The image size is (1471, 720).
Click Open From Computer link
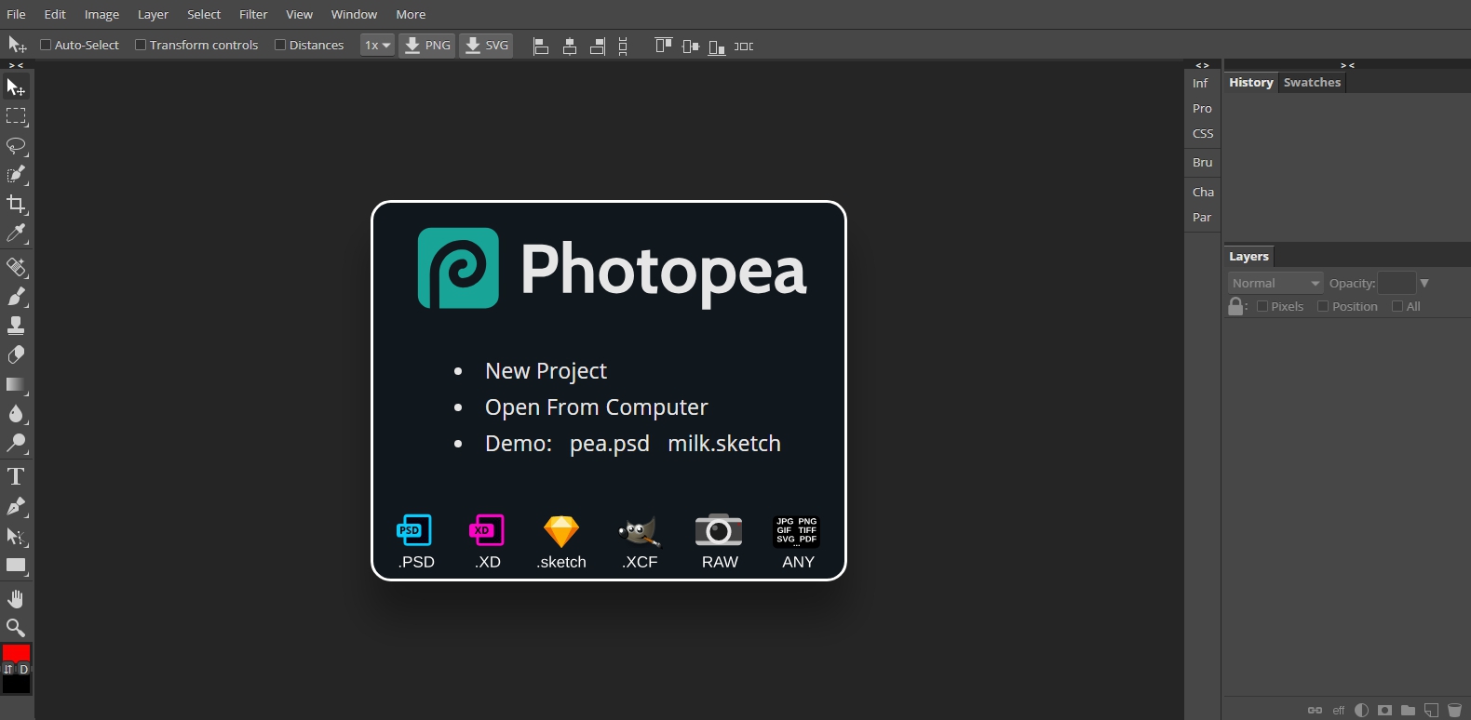[x=596, y=407]
